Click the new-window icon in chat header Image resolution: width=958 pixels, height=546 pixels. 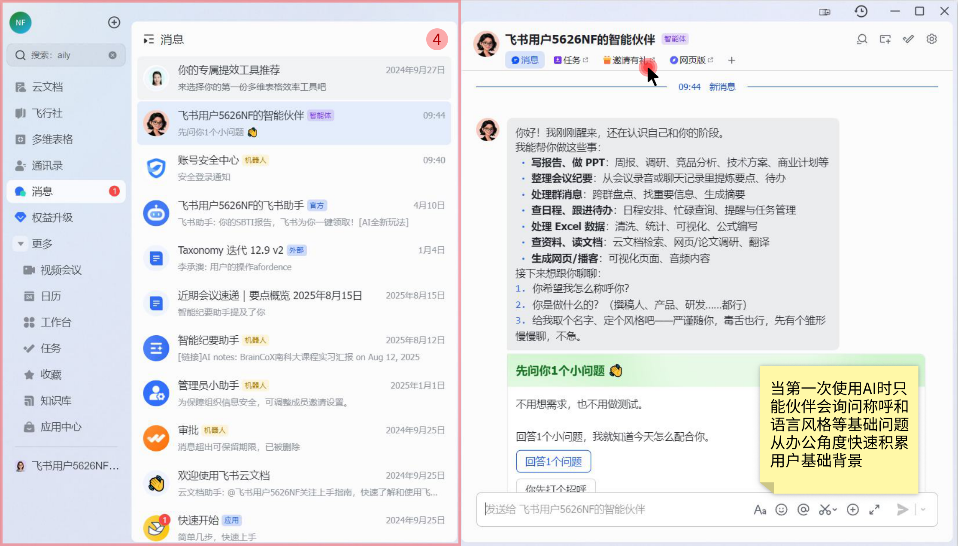pos(885,39)
